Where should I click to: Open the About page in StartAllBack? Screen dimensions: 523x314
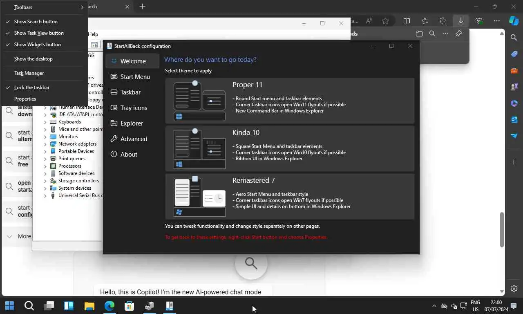[x=132, y=155]
